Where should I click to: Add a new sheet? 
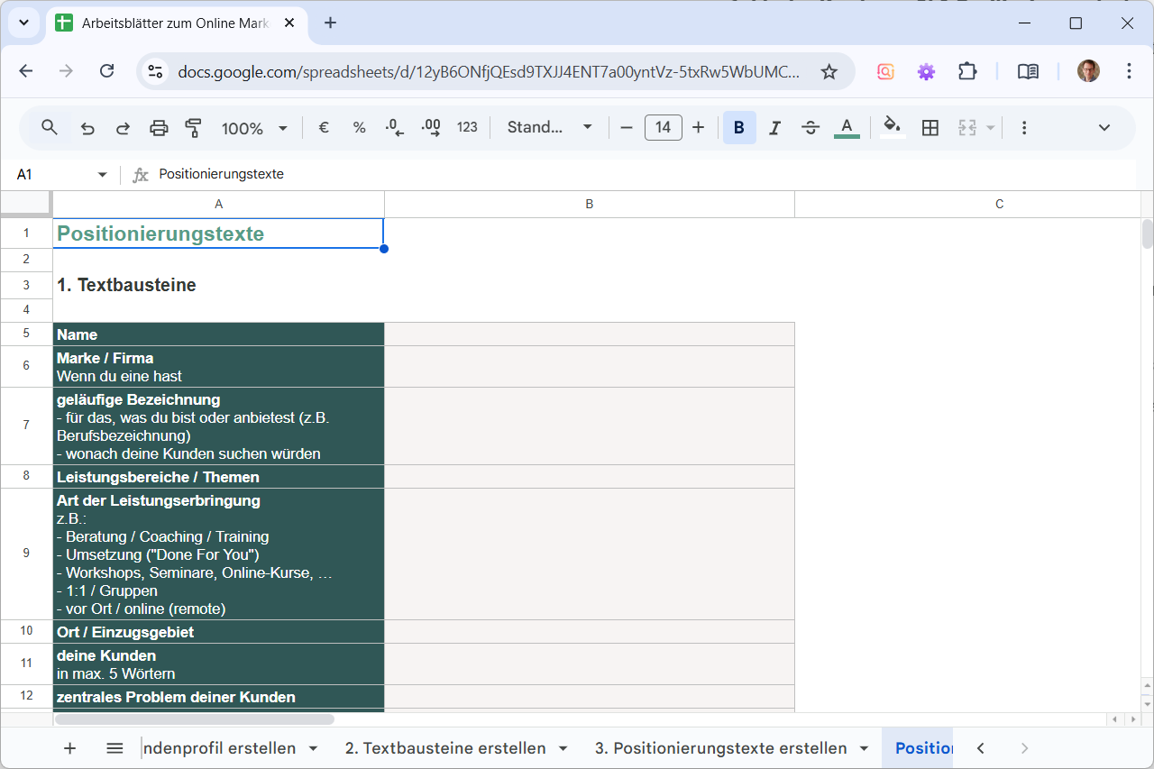click(x=69, y=748)
